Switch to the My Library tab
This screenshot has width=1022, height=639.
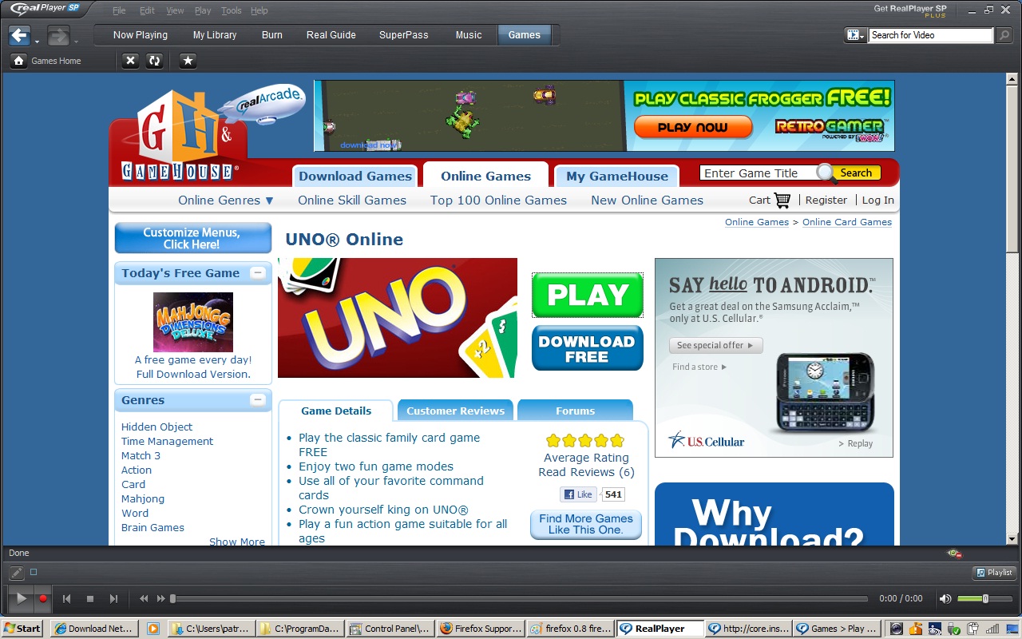[x=215, y=35]
